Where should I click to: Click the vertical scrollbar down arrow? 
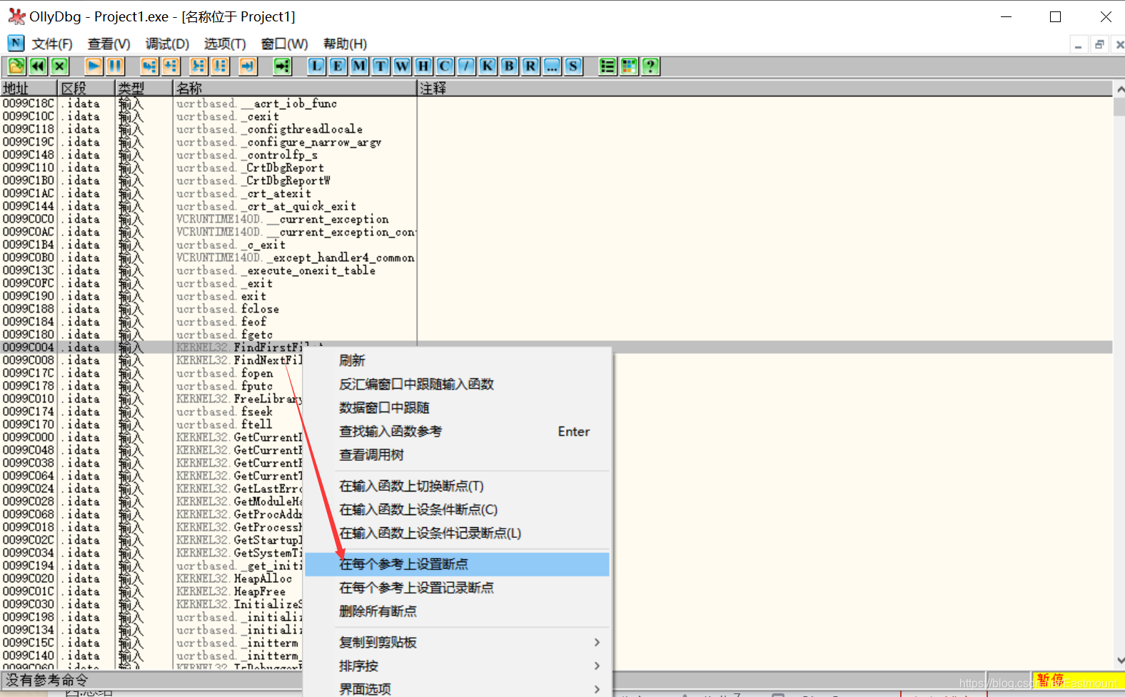(x=1119, y=661)
